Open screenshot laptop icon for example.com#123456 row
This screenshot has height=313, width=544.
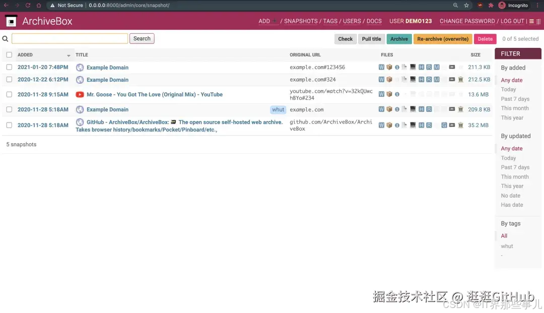413,67
